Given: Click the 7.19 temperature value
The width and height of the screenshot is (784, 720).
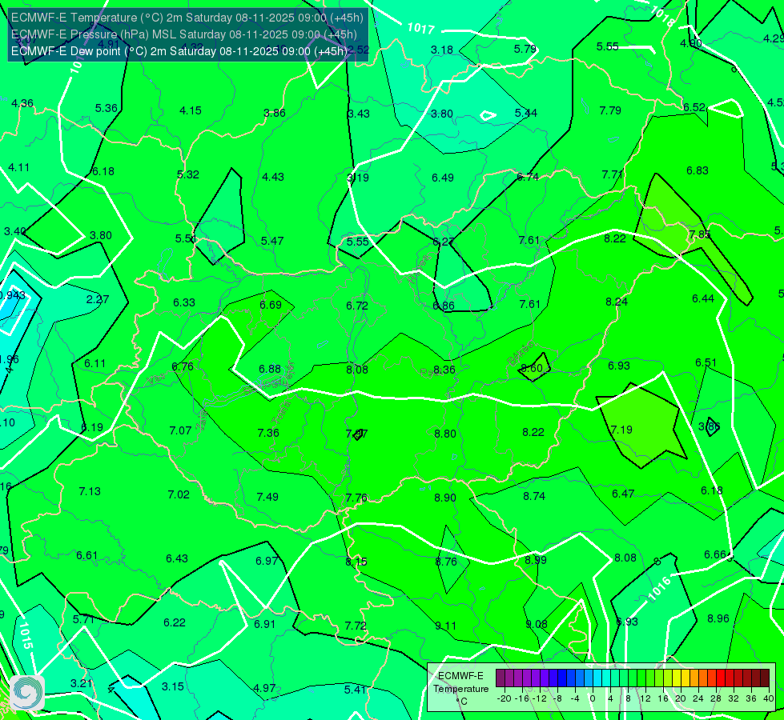Looking at the screenshot, I should (621, 430).
